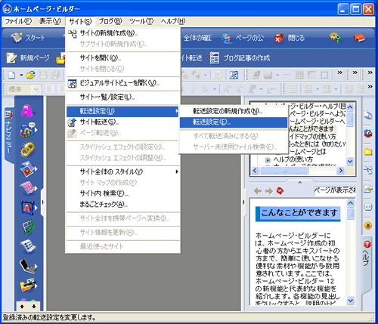
Task: Click the スタート toolbar button
Action: point(28,38)
